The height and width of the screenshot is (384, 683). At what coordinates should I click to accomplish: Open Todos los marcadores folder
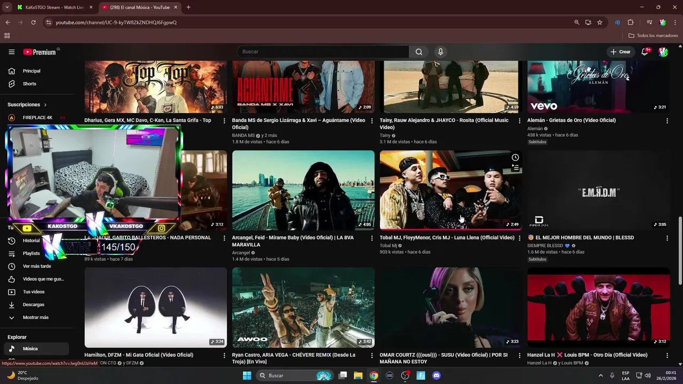[653, 36]
